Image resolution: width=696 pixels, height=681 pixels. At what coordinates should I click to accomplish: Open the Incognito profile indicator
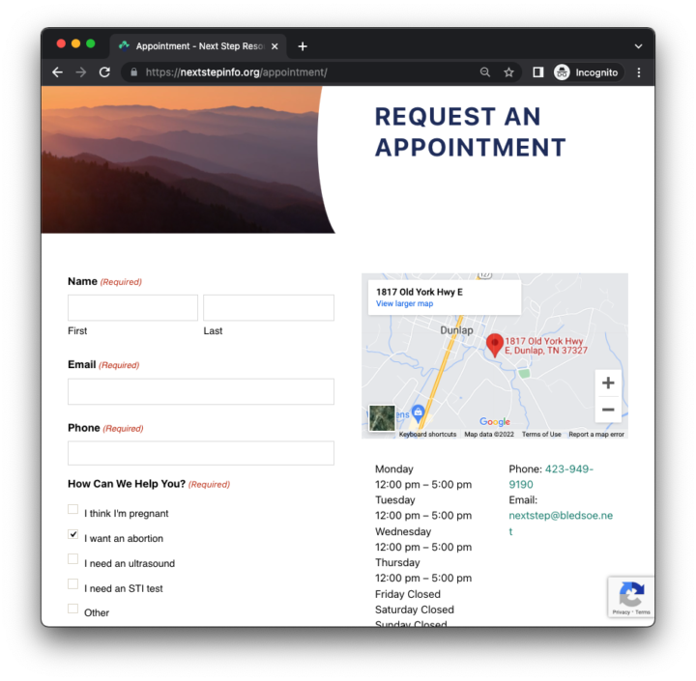(x=588, y=72)
